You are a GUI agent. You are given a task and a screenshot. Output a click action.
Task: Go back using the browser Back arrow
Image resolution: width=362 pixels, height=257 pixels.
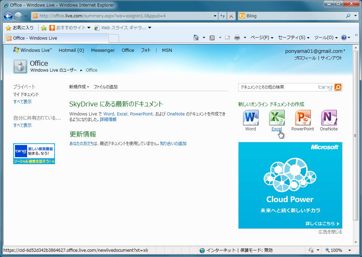point(8,16)
